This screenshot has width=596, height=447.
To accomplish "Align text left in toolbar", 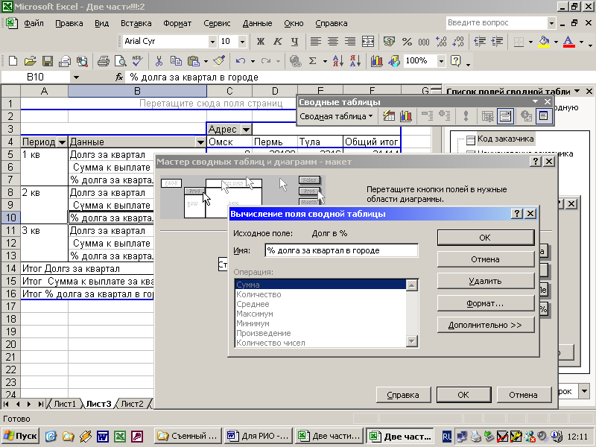I will [x=315, y=42].
